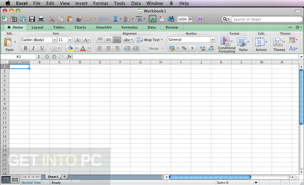Toggle Underline formatting
Viewport: 304px width, 185px height.
pos(42,48)
